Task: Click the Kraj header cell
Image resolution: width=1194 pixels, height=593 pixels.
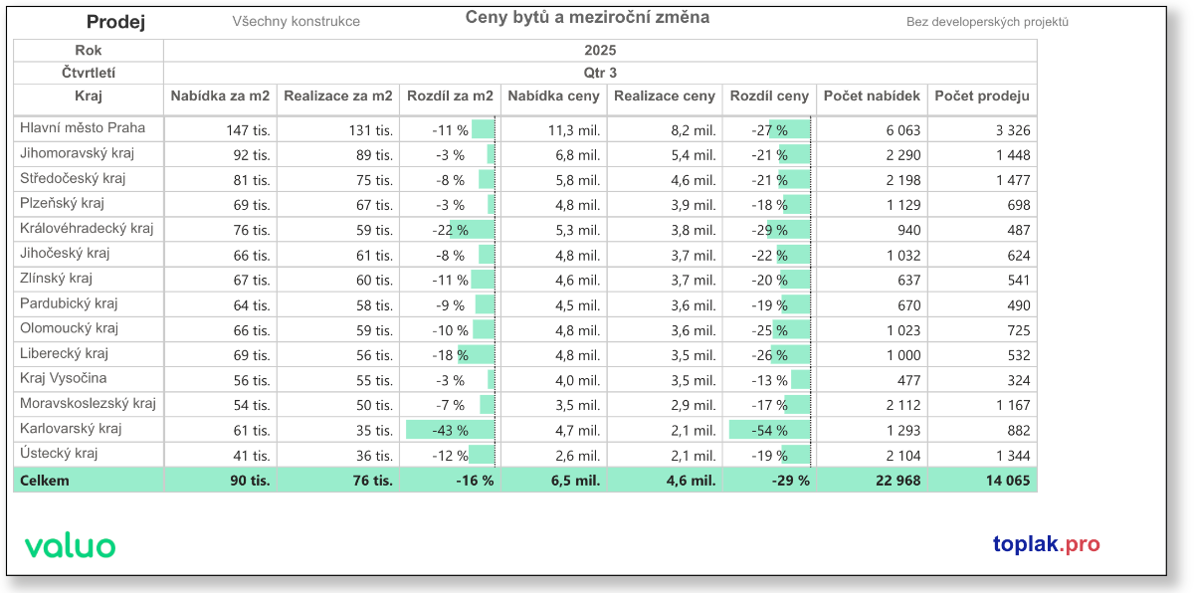Action: [x=89, y=97]
